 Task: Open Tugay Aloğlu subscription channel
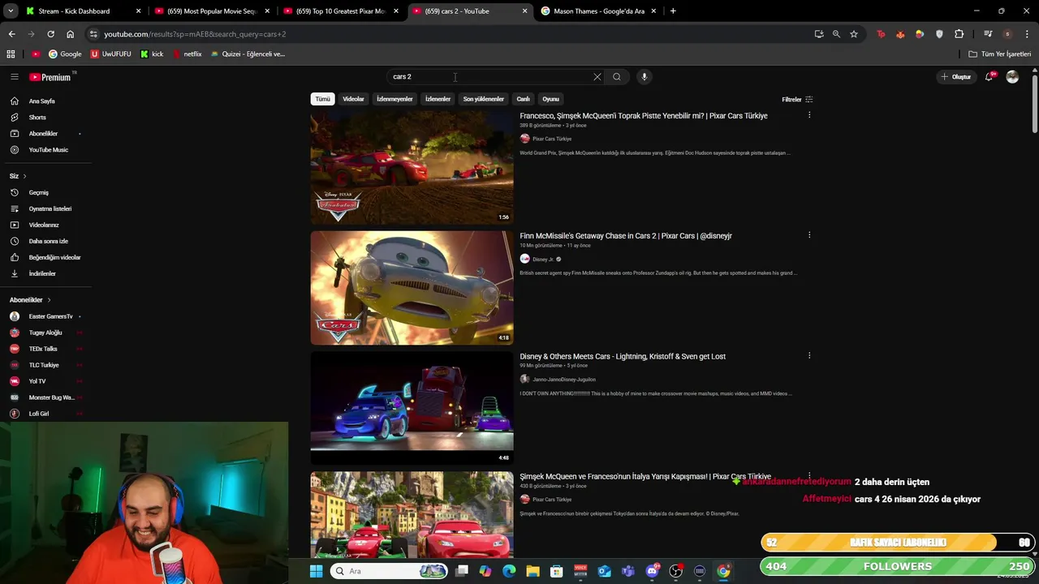point(45,333)
